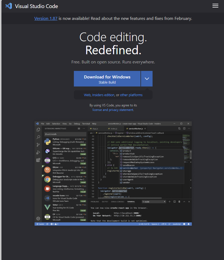Screen dimensions: 224x260
Task: Click Download for Windows Stable Build button
Action: point(107,79)
